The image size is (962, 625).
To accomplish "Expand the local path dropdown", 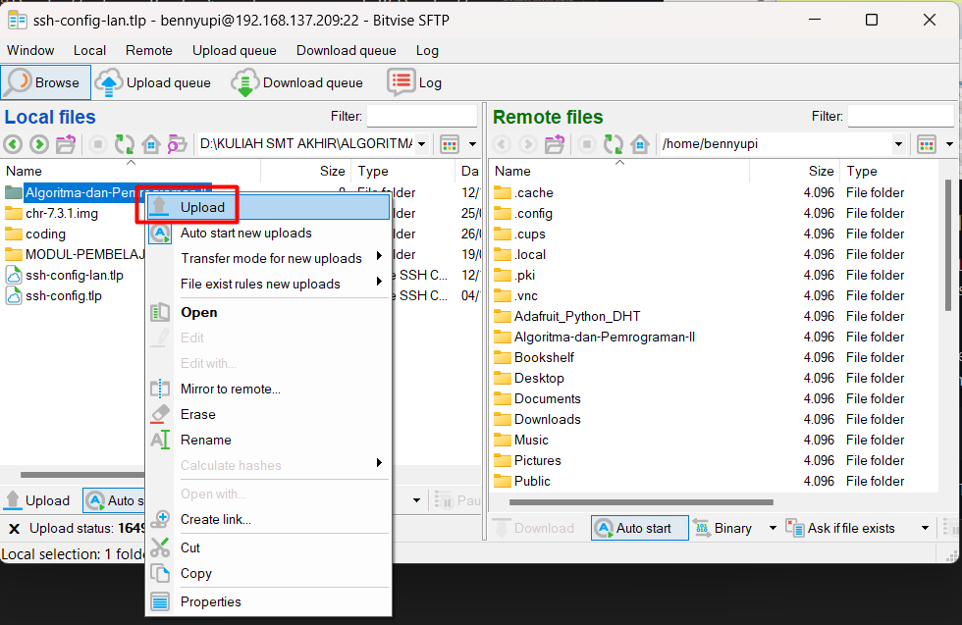I will coord(421,145).
